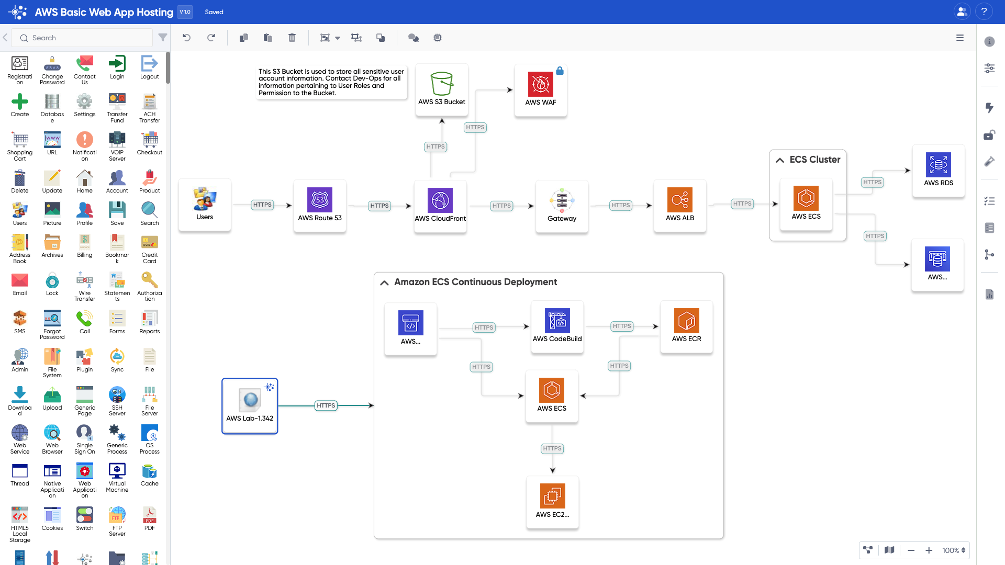The image size is (1005, 565).
Task: Click the trash delete toolbar icon
Action: (292, 38)
